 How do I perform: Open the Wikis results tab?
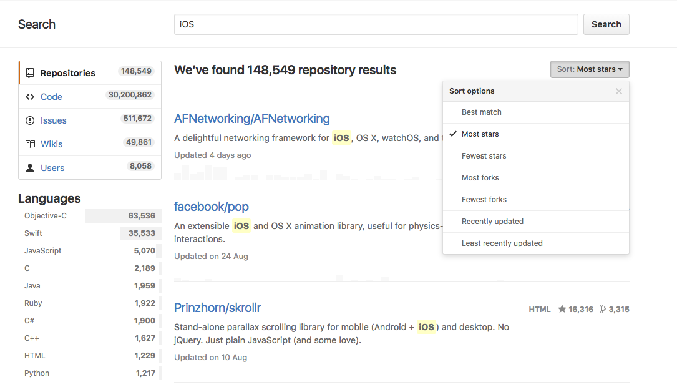90,144
